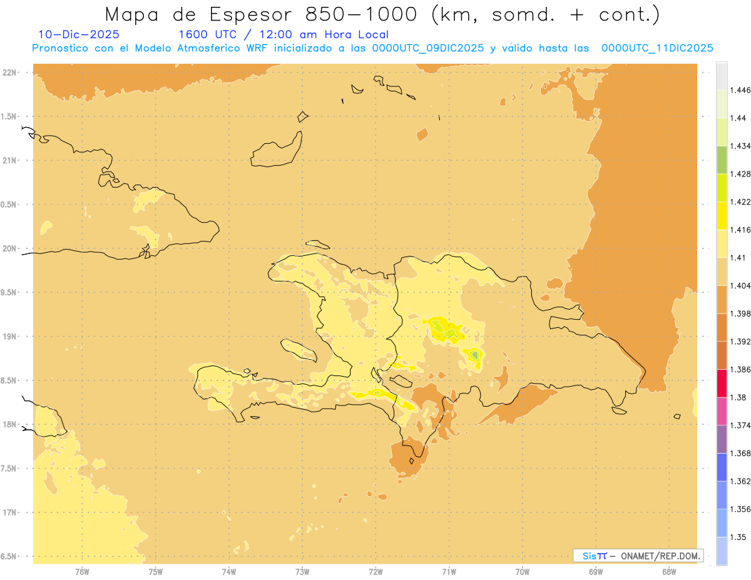Screen dimensions: 751x580
Task: Click the green legend swatch between 1.428 and 1.434
Action: click(722, 160)
